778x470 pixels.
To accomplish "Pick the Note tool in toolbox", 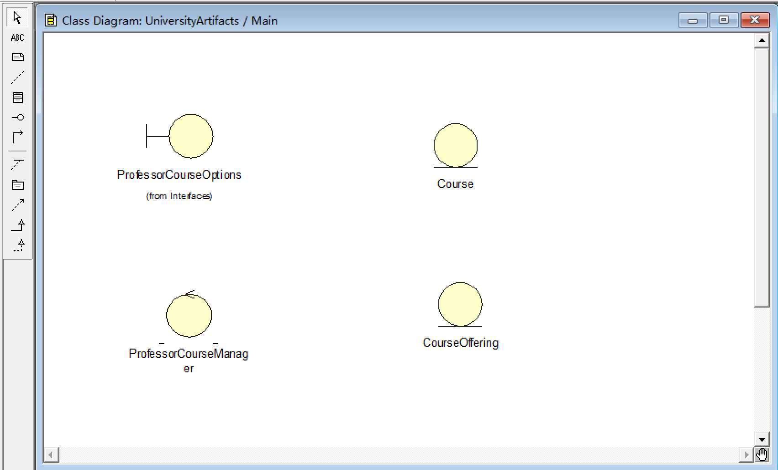I will [17, 57].
